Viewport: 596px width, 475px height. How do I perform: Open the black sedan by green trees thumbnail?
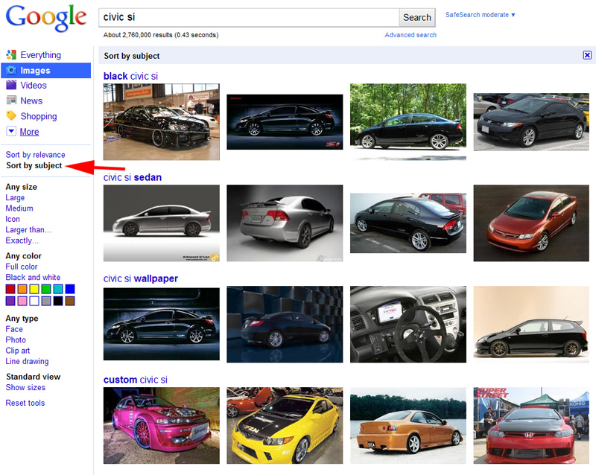[408, 122]
